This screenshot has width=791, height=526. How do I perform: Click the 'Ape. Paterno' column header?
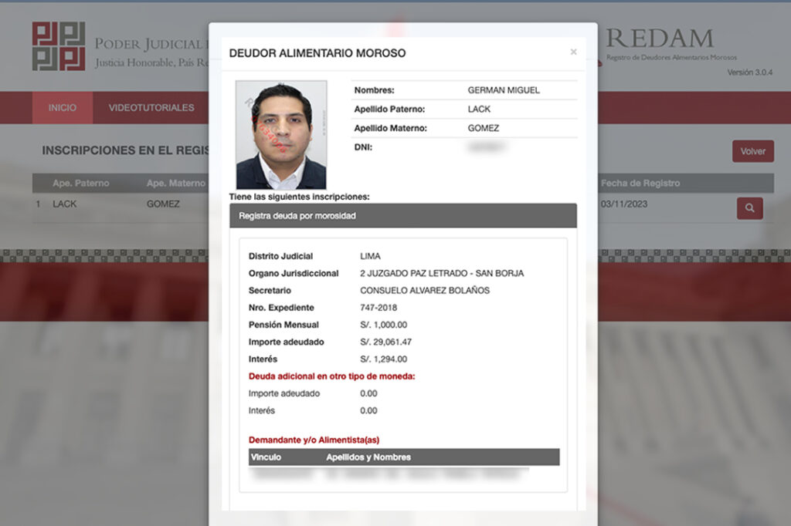click(x=80, y=184)
